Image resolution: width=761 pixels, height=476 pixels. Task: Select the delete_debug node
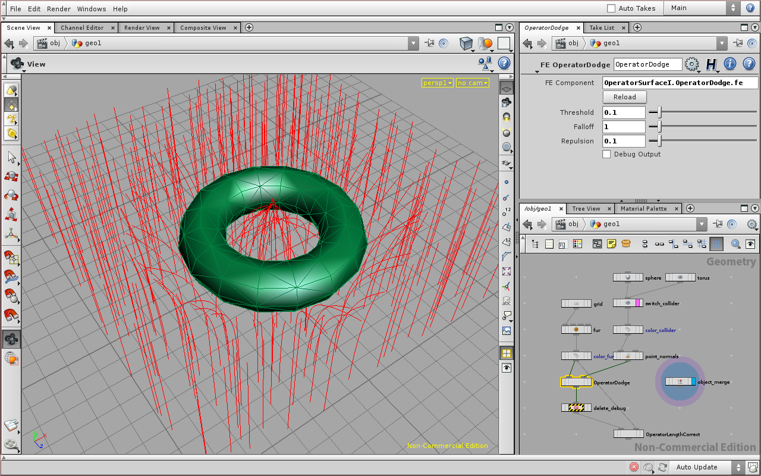pos(576,408)
